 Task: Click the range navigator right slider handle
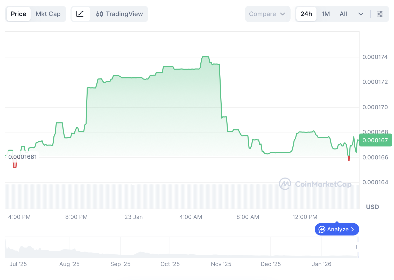tap(357, 247)
